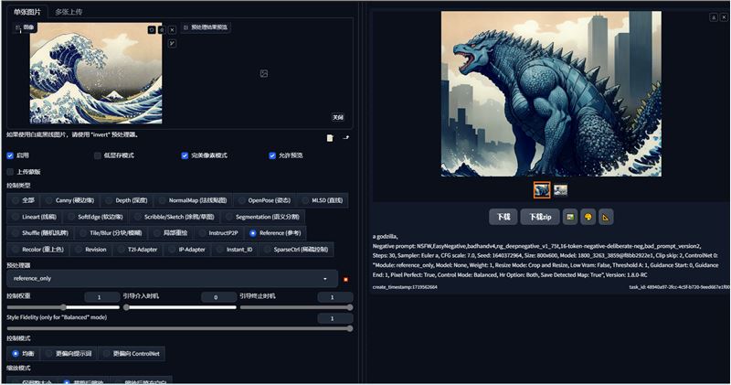The width and height of the screenshot is (731, 385).
Task: Select the Instant_ID control type
Action: (234, 250)
